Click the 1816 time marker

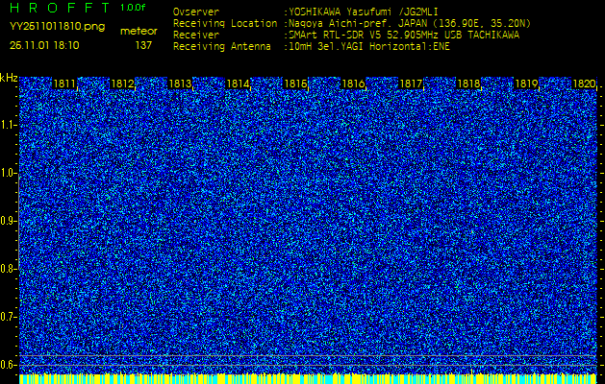pos(353,84)
